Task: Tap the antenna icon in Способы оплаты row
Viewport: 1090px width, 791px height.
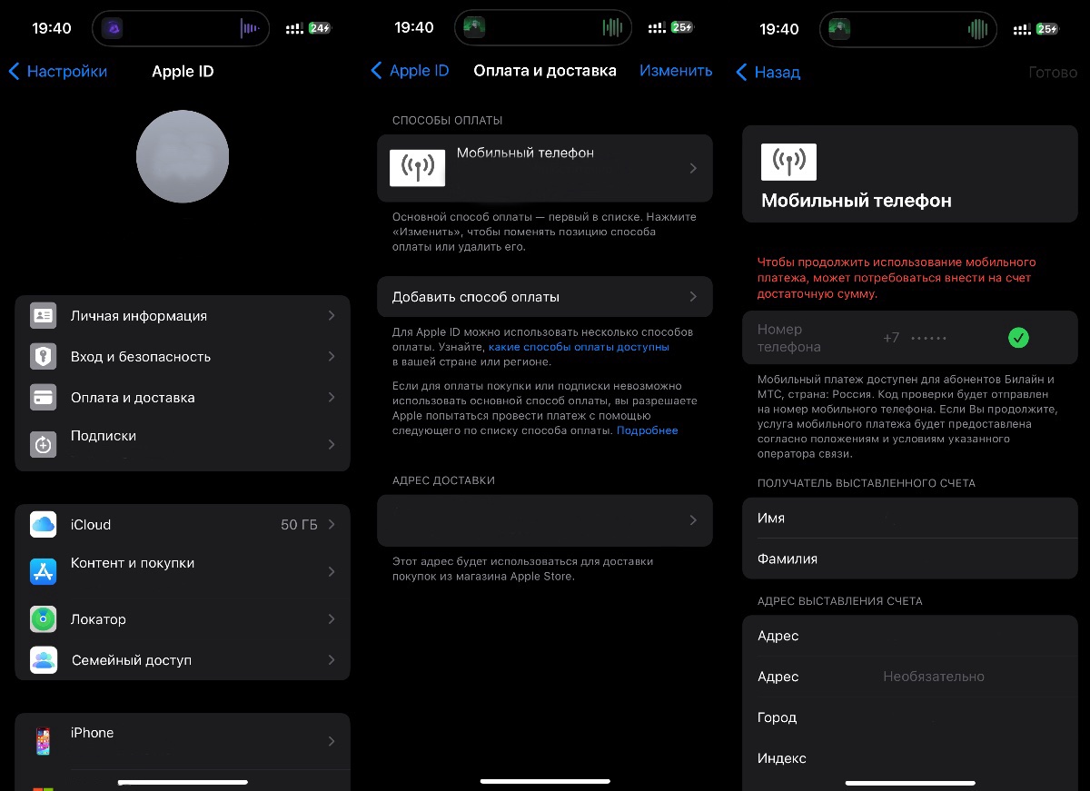Action: coord(417,168)
